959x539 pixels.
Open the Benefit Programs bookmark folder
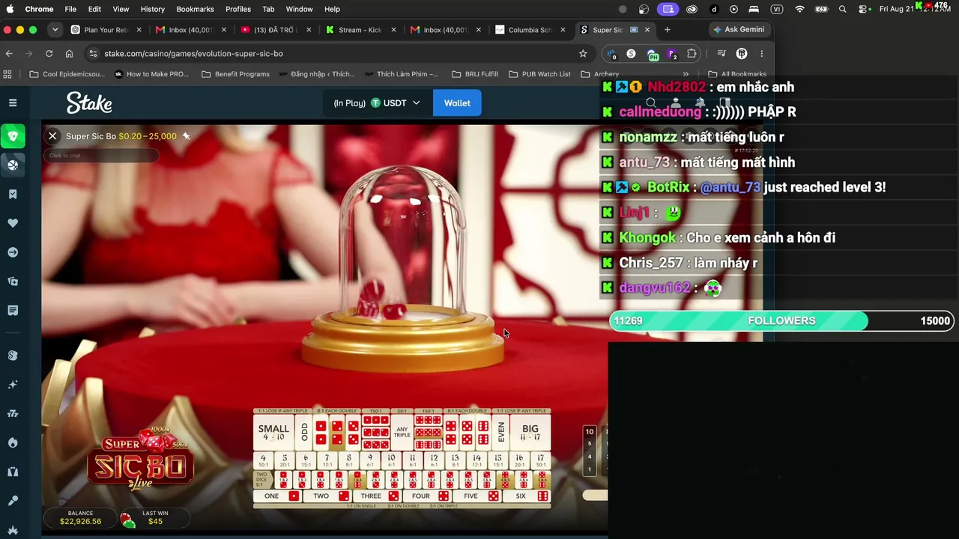click(235, 74)
